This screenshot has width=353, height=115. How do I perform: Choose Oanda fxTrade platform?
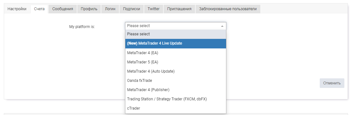click(176, 81)
